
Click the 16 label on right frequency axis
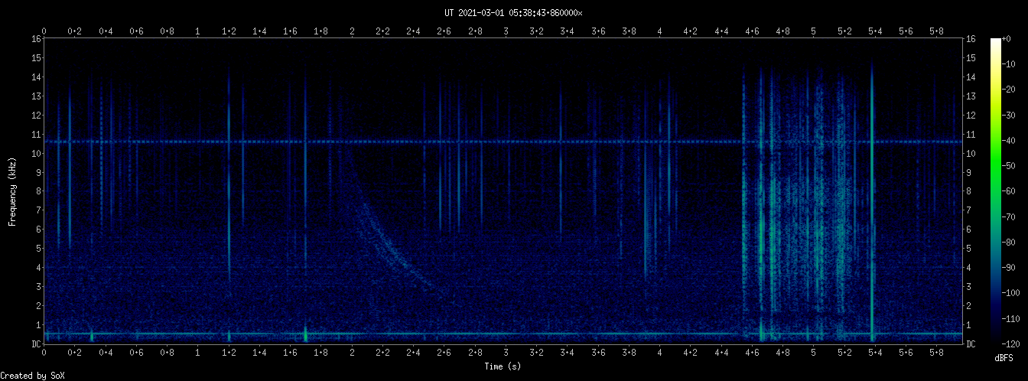pos(971,38)
